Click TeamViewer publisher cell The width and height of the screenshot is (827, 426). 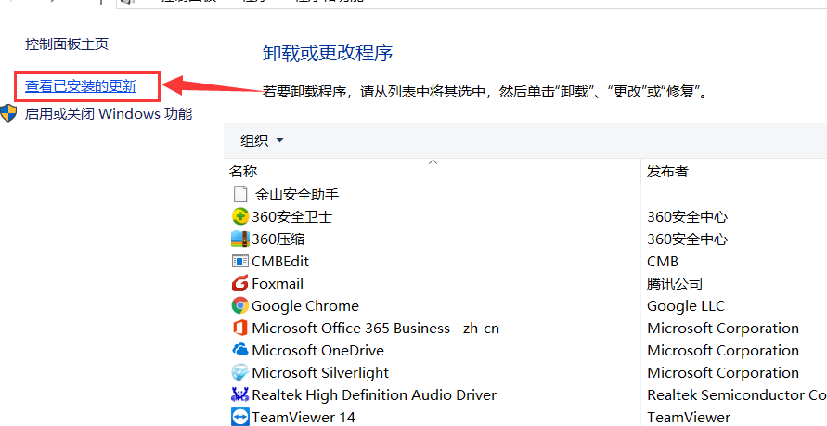[x=689, y=417]
